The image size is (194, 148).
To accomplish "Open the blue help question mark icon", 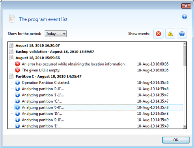I will [x=184, y=17].
